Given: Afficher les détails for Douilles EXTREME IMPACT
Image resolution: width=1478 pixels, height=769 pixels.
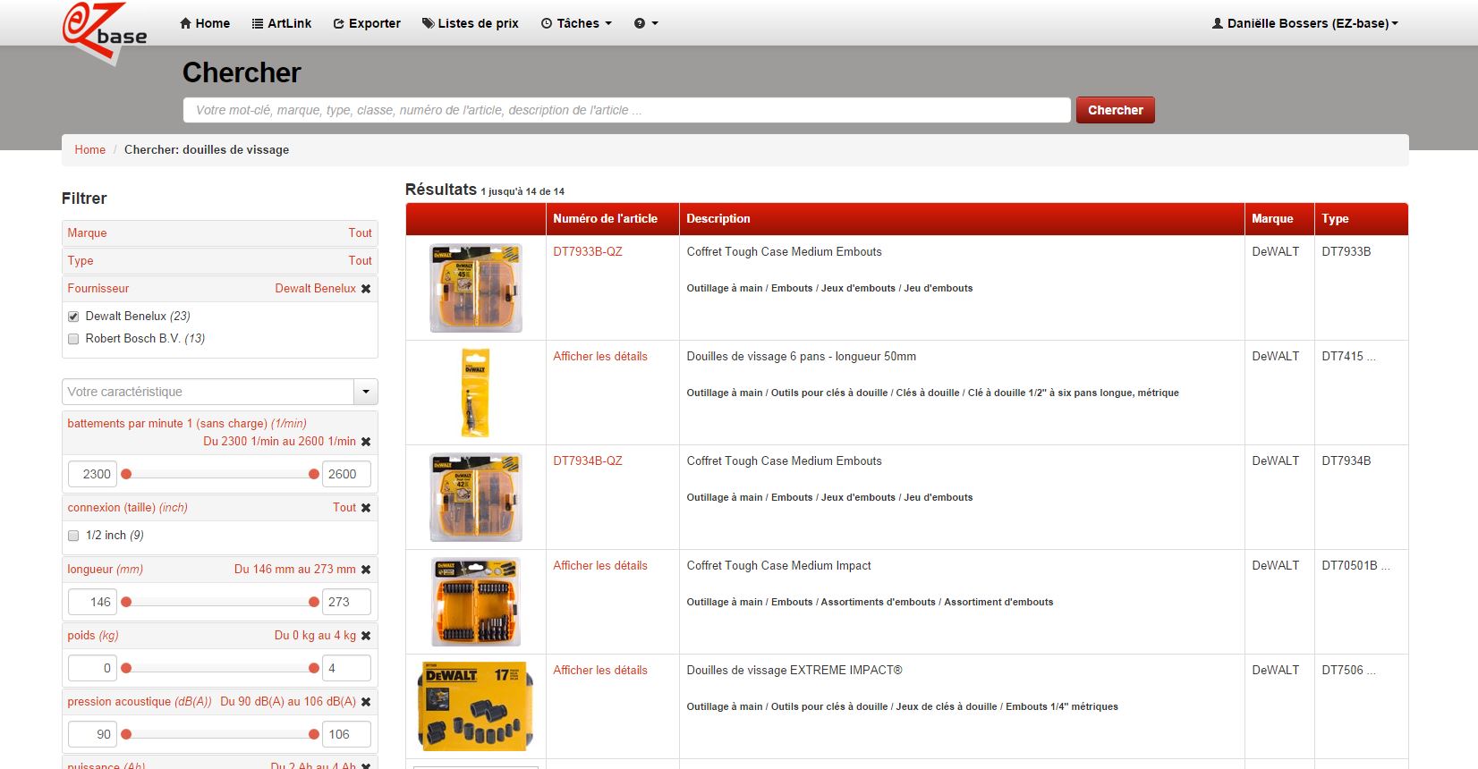Looking at the screenshot, I should click(600, 671).
